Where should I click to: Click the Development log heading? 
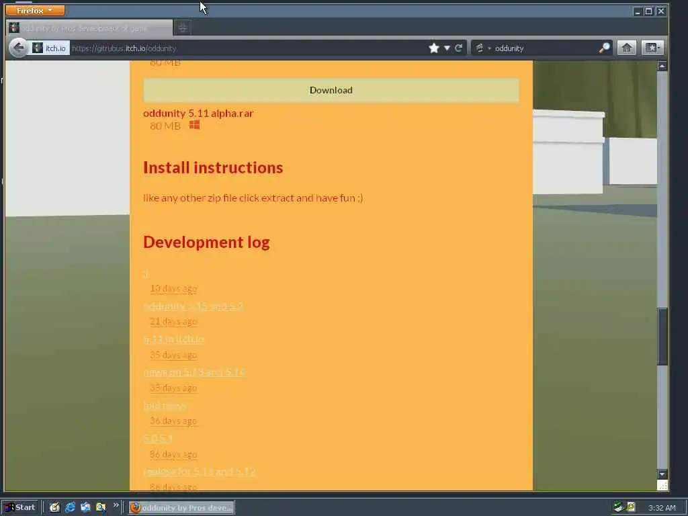207,242
